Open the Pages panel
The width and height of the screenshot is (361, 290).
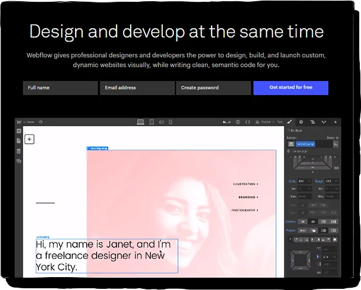(x=19, y=141)
